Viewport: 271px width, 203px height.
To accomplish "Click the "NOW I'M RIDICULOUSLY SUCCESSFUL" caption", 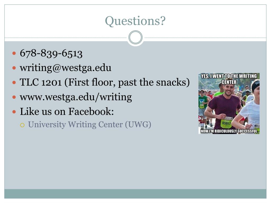I will point(229,131).
